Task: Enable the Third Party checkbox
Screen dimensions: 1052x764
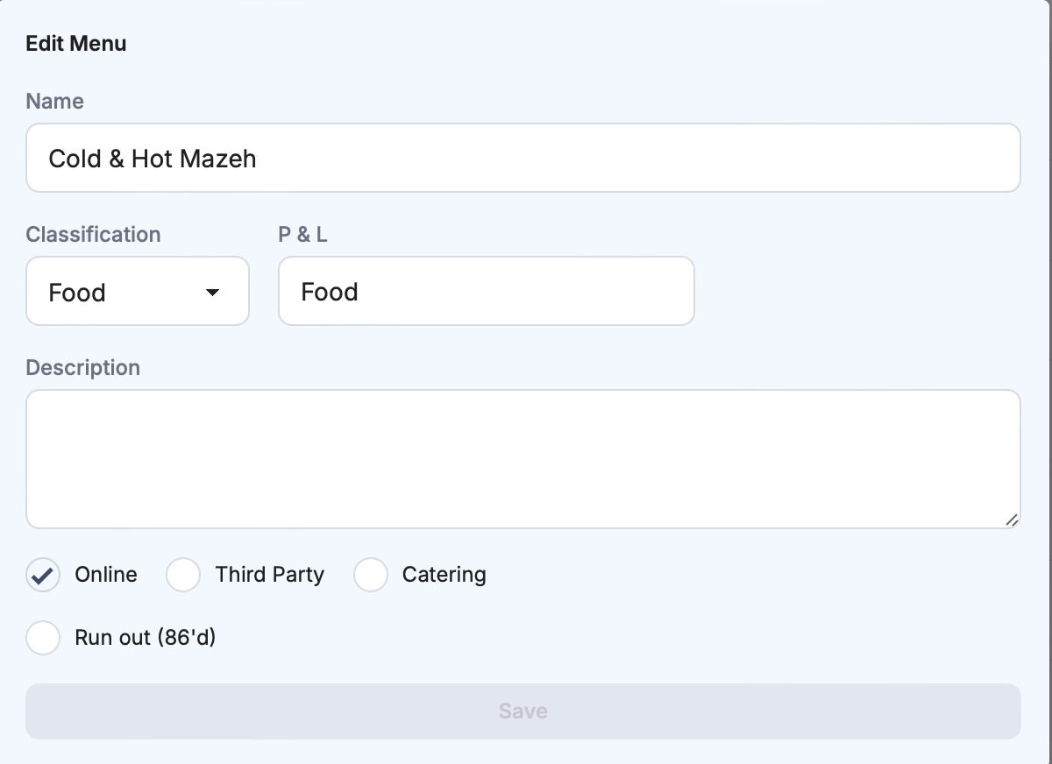Action: pyautogui.click(x=183, y=576)
